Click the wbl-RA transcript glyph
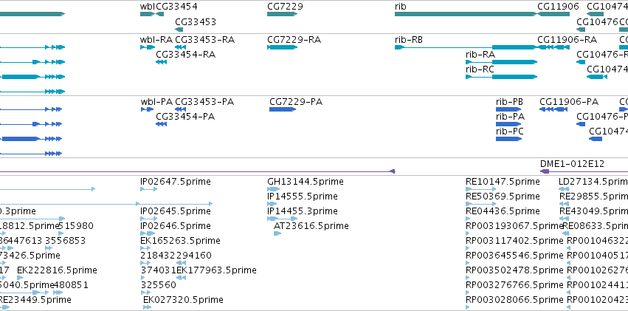The width and height of the screenshot is (628, 311). click(x=148, y=47)
